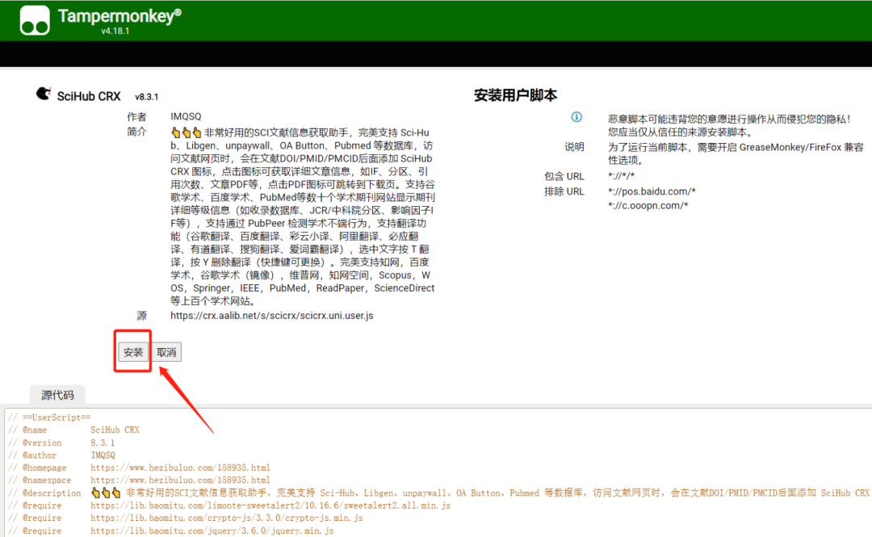
Task: Open the 源代码 source code tab
Action: tap(57, 395)
